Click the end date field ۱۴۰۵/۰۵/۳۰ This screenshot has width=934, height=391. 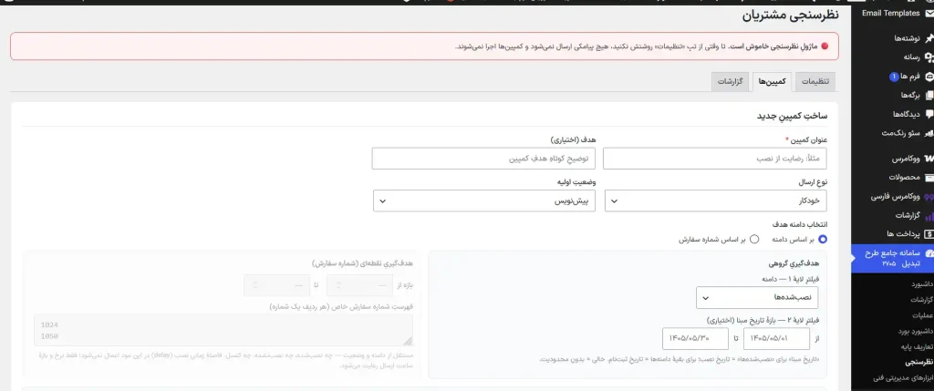click(695, 339)
